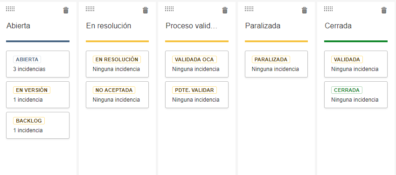Viewport: 396px width, 175px height.
Task: Edit the Proceso valid... column title
Action: 191,26
